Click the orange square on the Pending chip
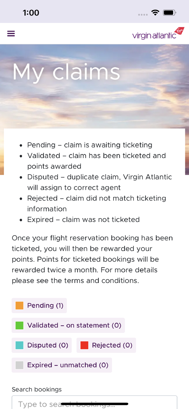The height and width of the screenshot is (409, 189). (19, 305)
